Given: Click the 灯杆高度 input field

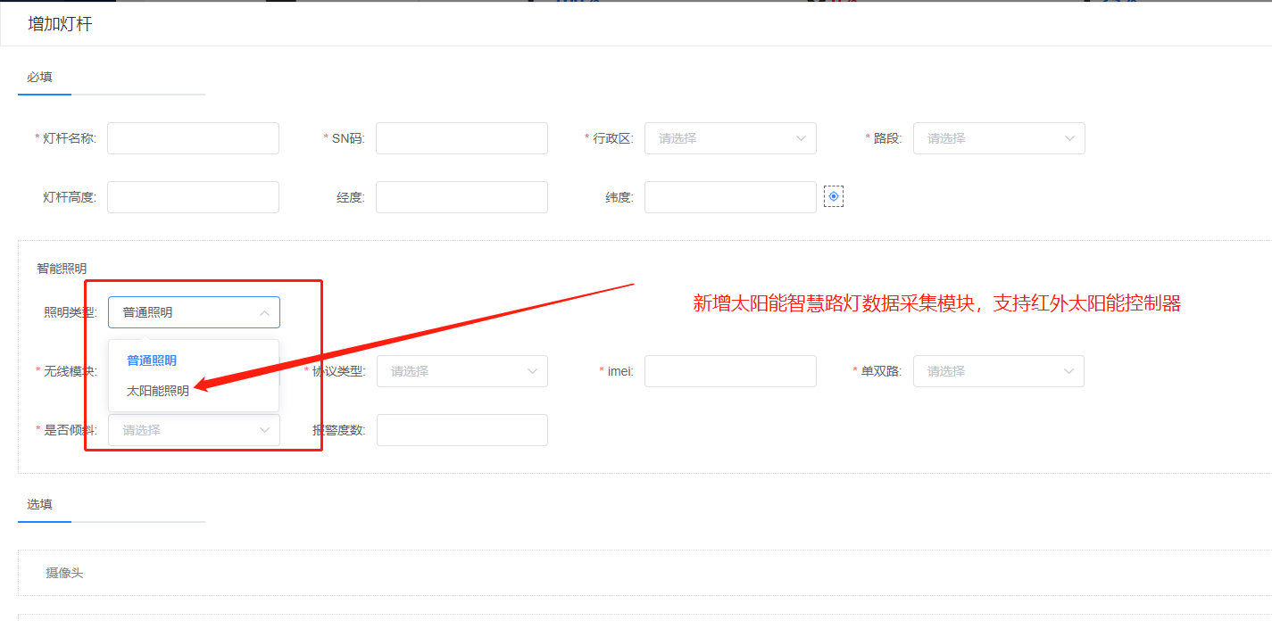Looking at the screenshot, I should [x=193, y=196].
